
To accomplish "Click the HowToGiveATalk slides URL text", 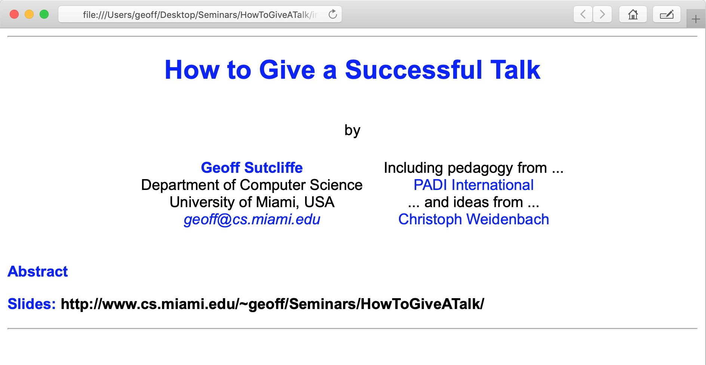I will [x=272, y=304].
